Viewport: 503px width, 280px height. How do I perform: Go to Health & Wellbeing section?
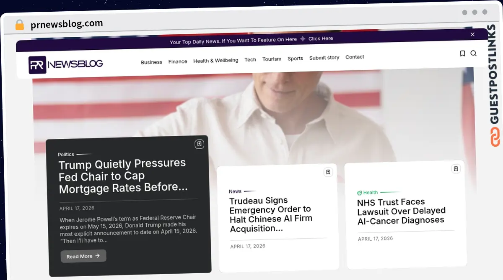pos(215,61)
